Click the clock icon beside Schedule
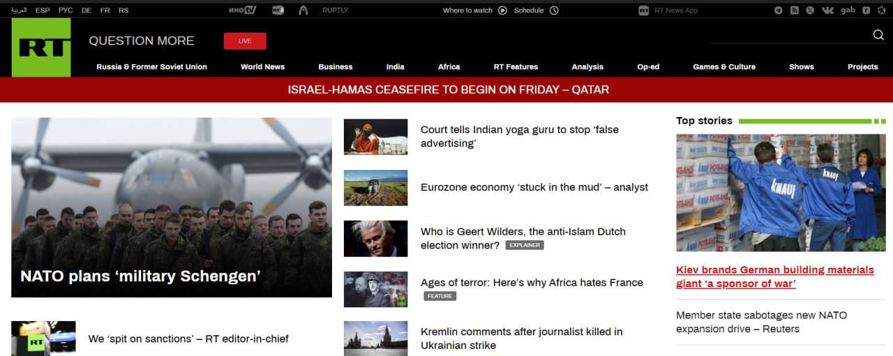 [x=554, y=10]
